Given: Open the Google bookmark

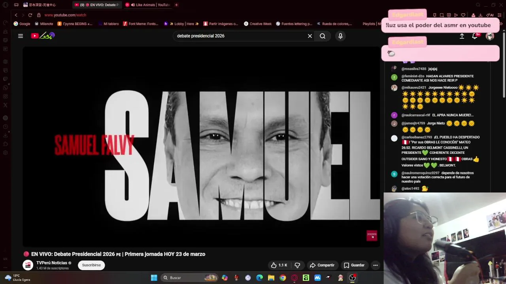Looking at the screenshot, I should [x=22, y=24].
